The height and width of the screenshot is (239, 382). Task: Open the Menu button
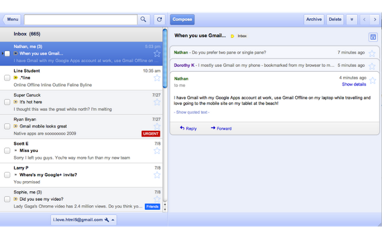tap(12, 20)
